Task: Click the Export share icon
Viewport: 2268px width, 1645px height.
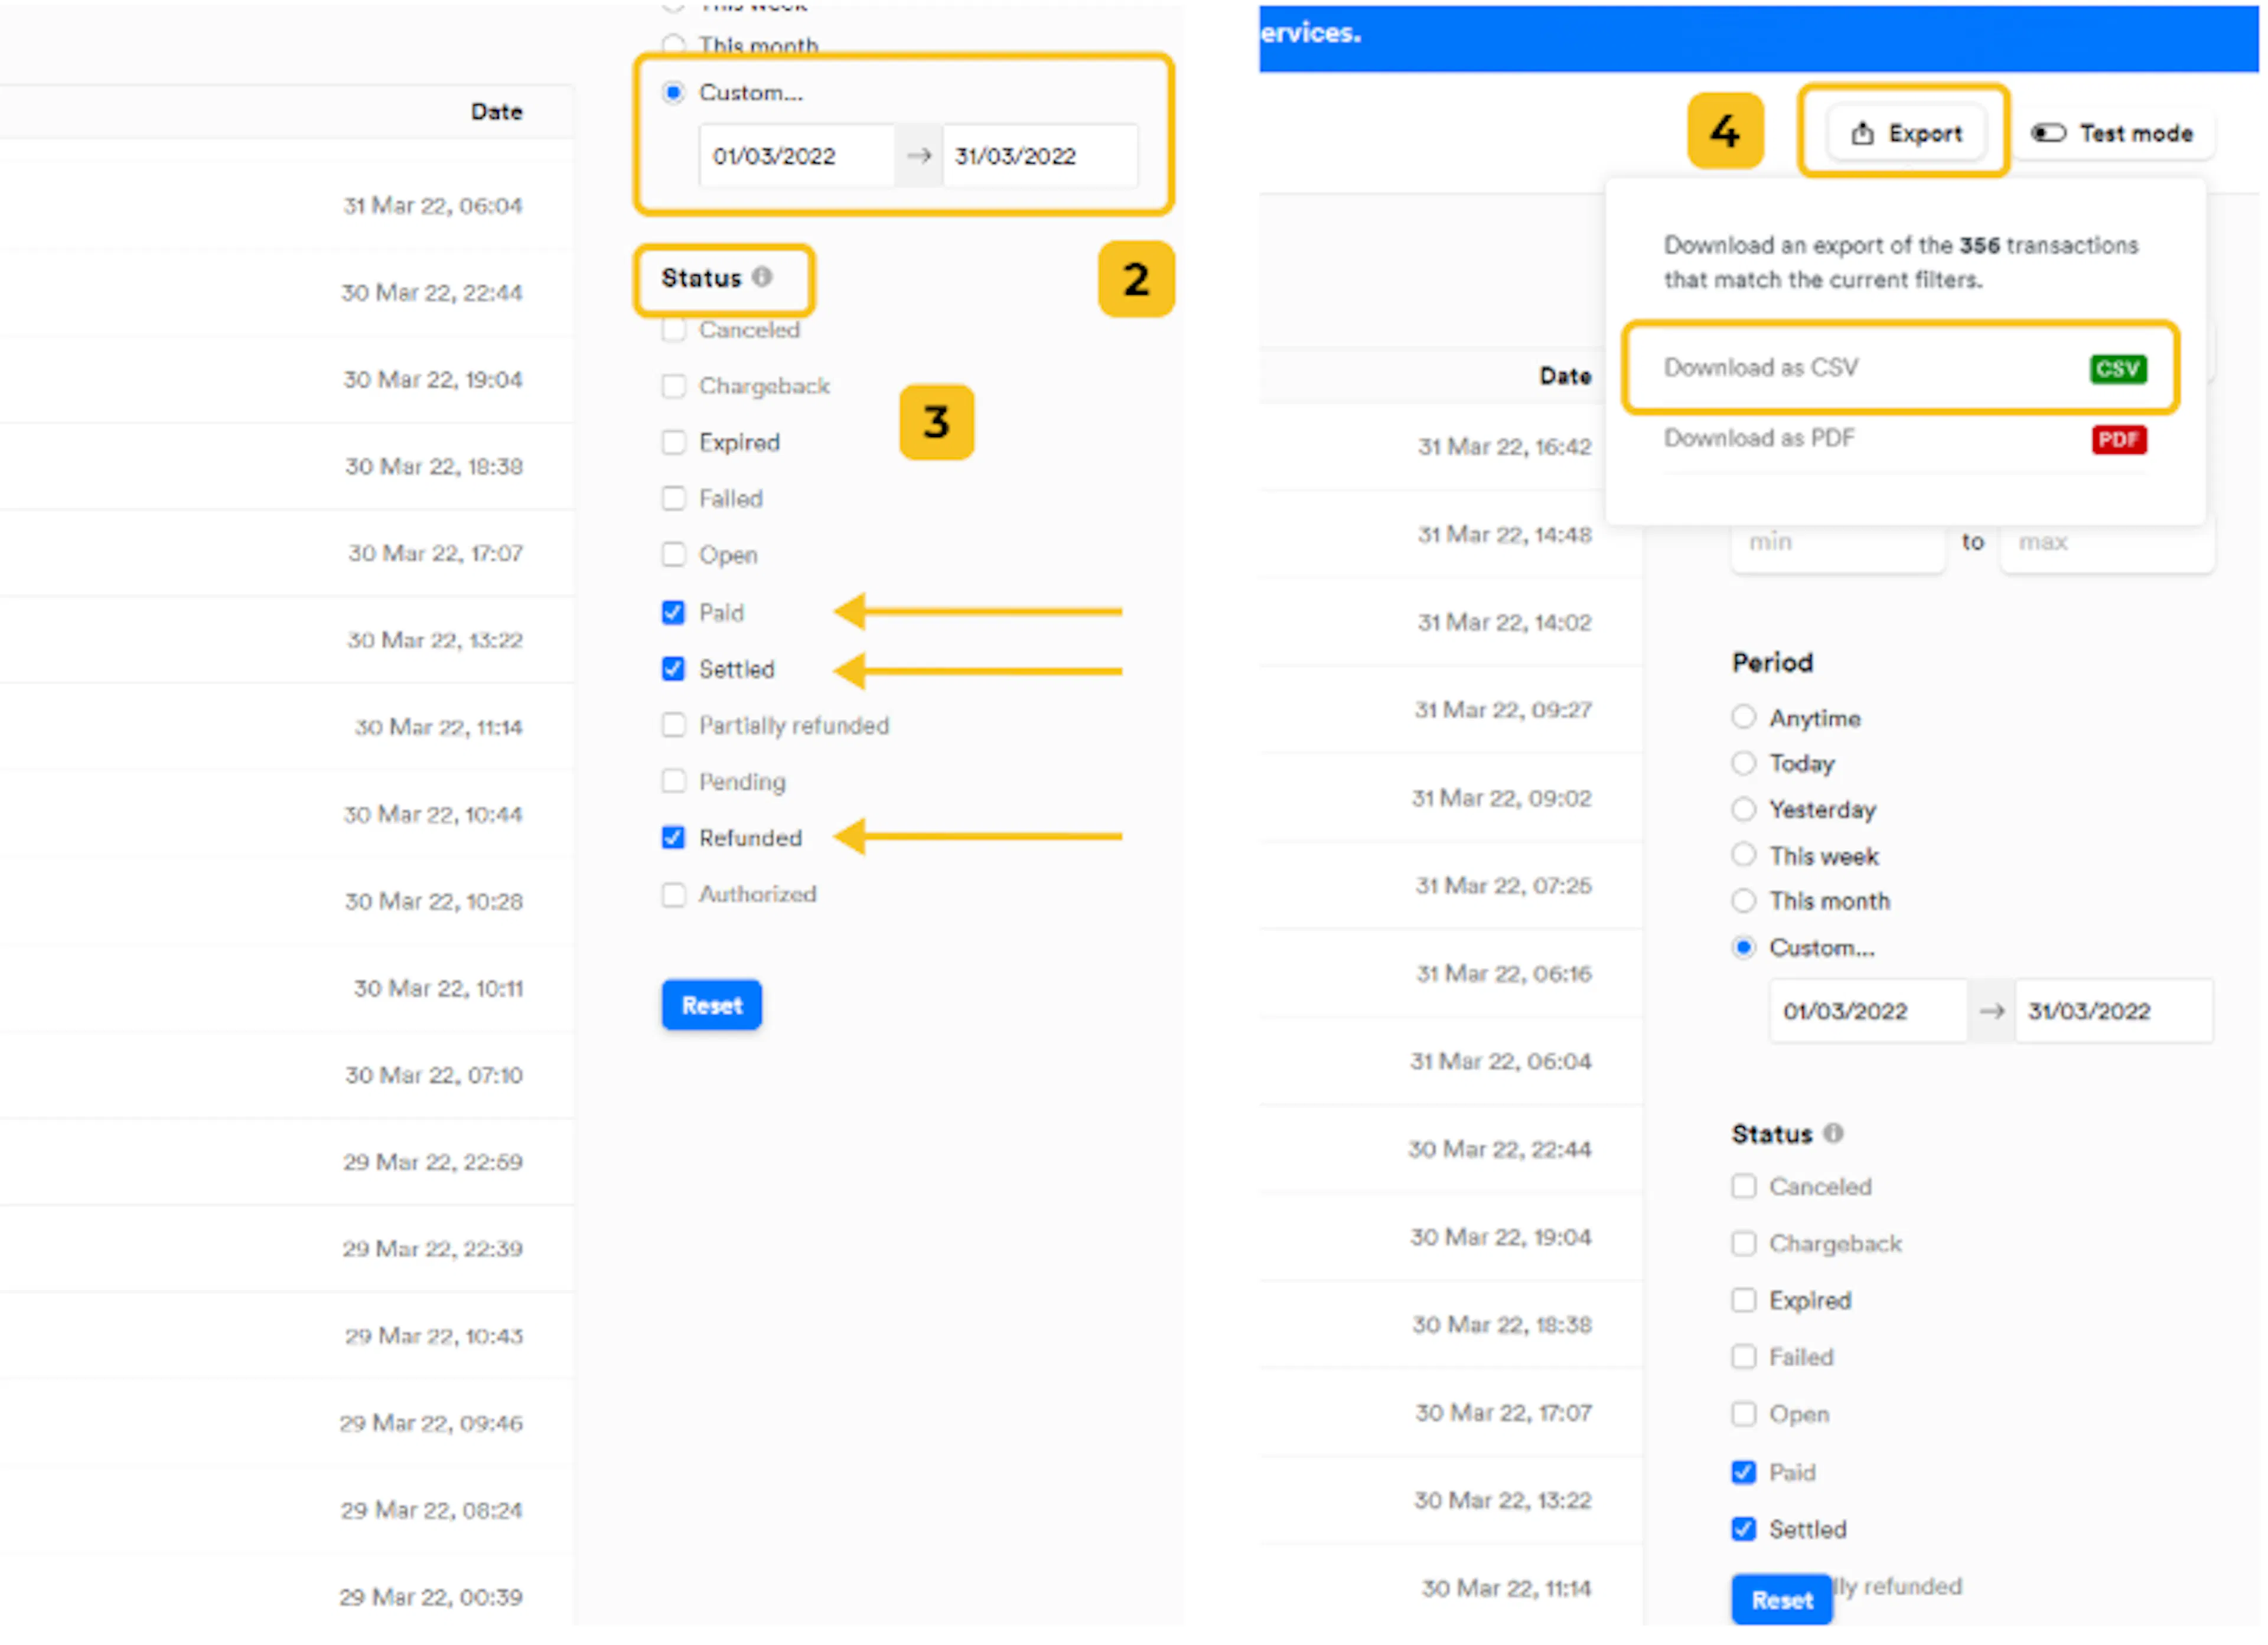Action: [x=1861, y=133]
